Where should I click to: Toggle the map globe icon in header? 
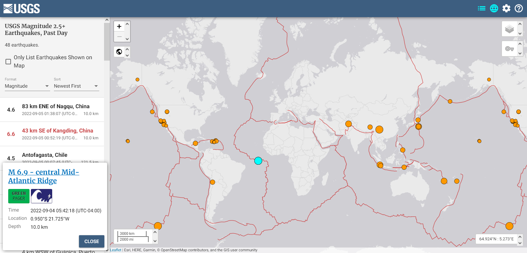[494, 9]
